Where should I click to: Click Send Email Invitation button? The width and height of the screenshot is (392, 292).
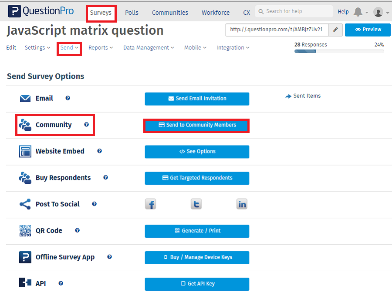tap(197, 99)
